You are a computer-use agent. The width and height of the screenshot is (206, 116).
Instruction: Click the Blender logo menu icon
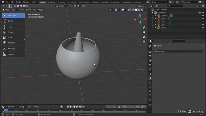pyautogui.click(x=3, y=2)
